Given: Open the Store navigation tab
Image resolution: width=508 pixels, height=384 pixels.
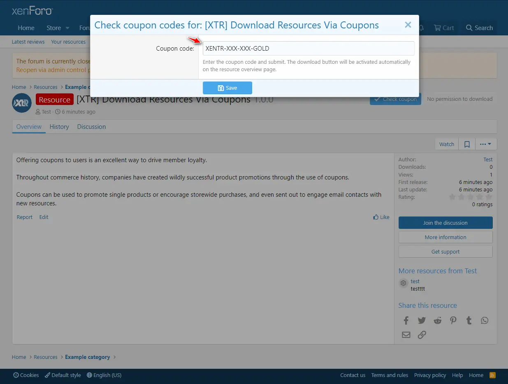Looking at the screenshot, I should click(x=53, y=28).
